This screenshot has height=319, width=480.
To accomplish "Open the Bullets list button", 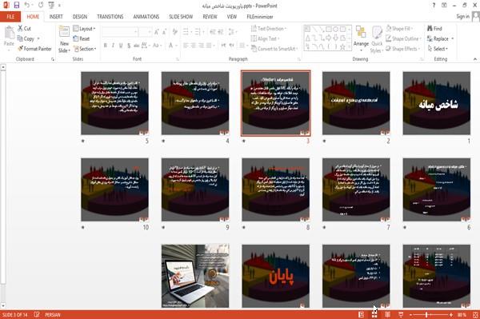I will (186, 32).
